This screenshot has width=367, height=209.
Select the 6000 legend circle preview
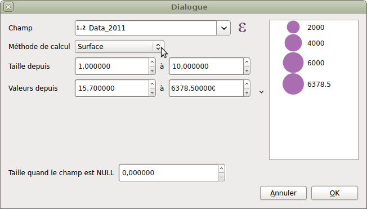click(293, 63)
